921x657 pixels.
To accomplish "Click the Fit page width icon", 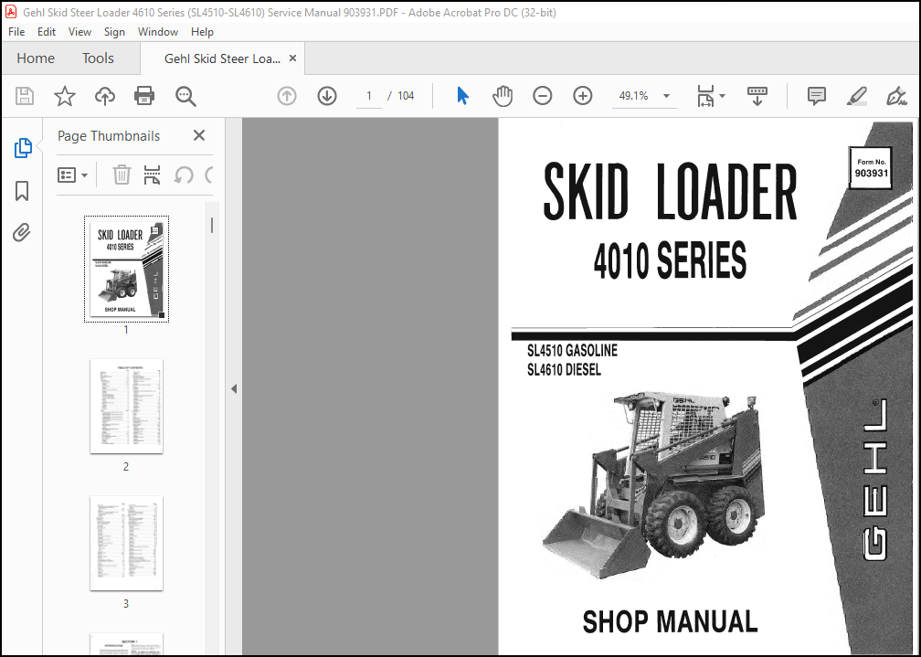I will click(705, 96).
